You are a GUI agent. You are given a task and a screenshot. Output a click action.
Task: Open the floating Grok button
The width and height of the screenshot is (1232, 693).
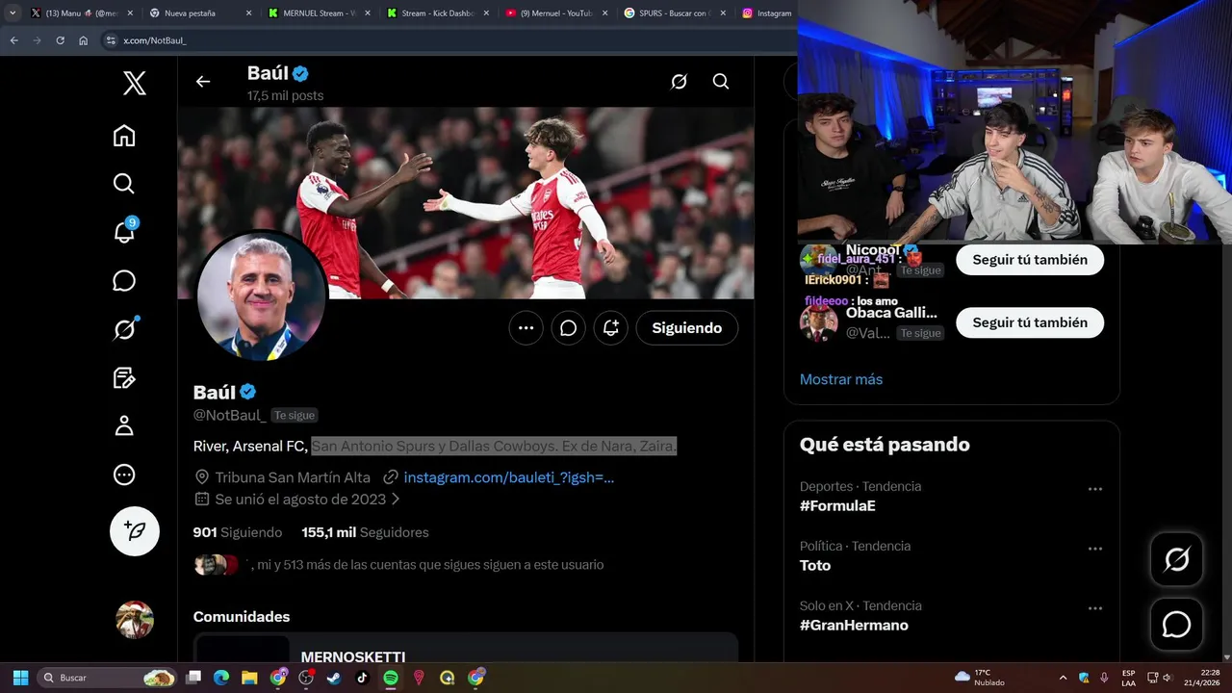coord(1177,559)
